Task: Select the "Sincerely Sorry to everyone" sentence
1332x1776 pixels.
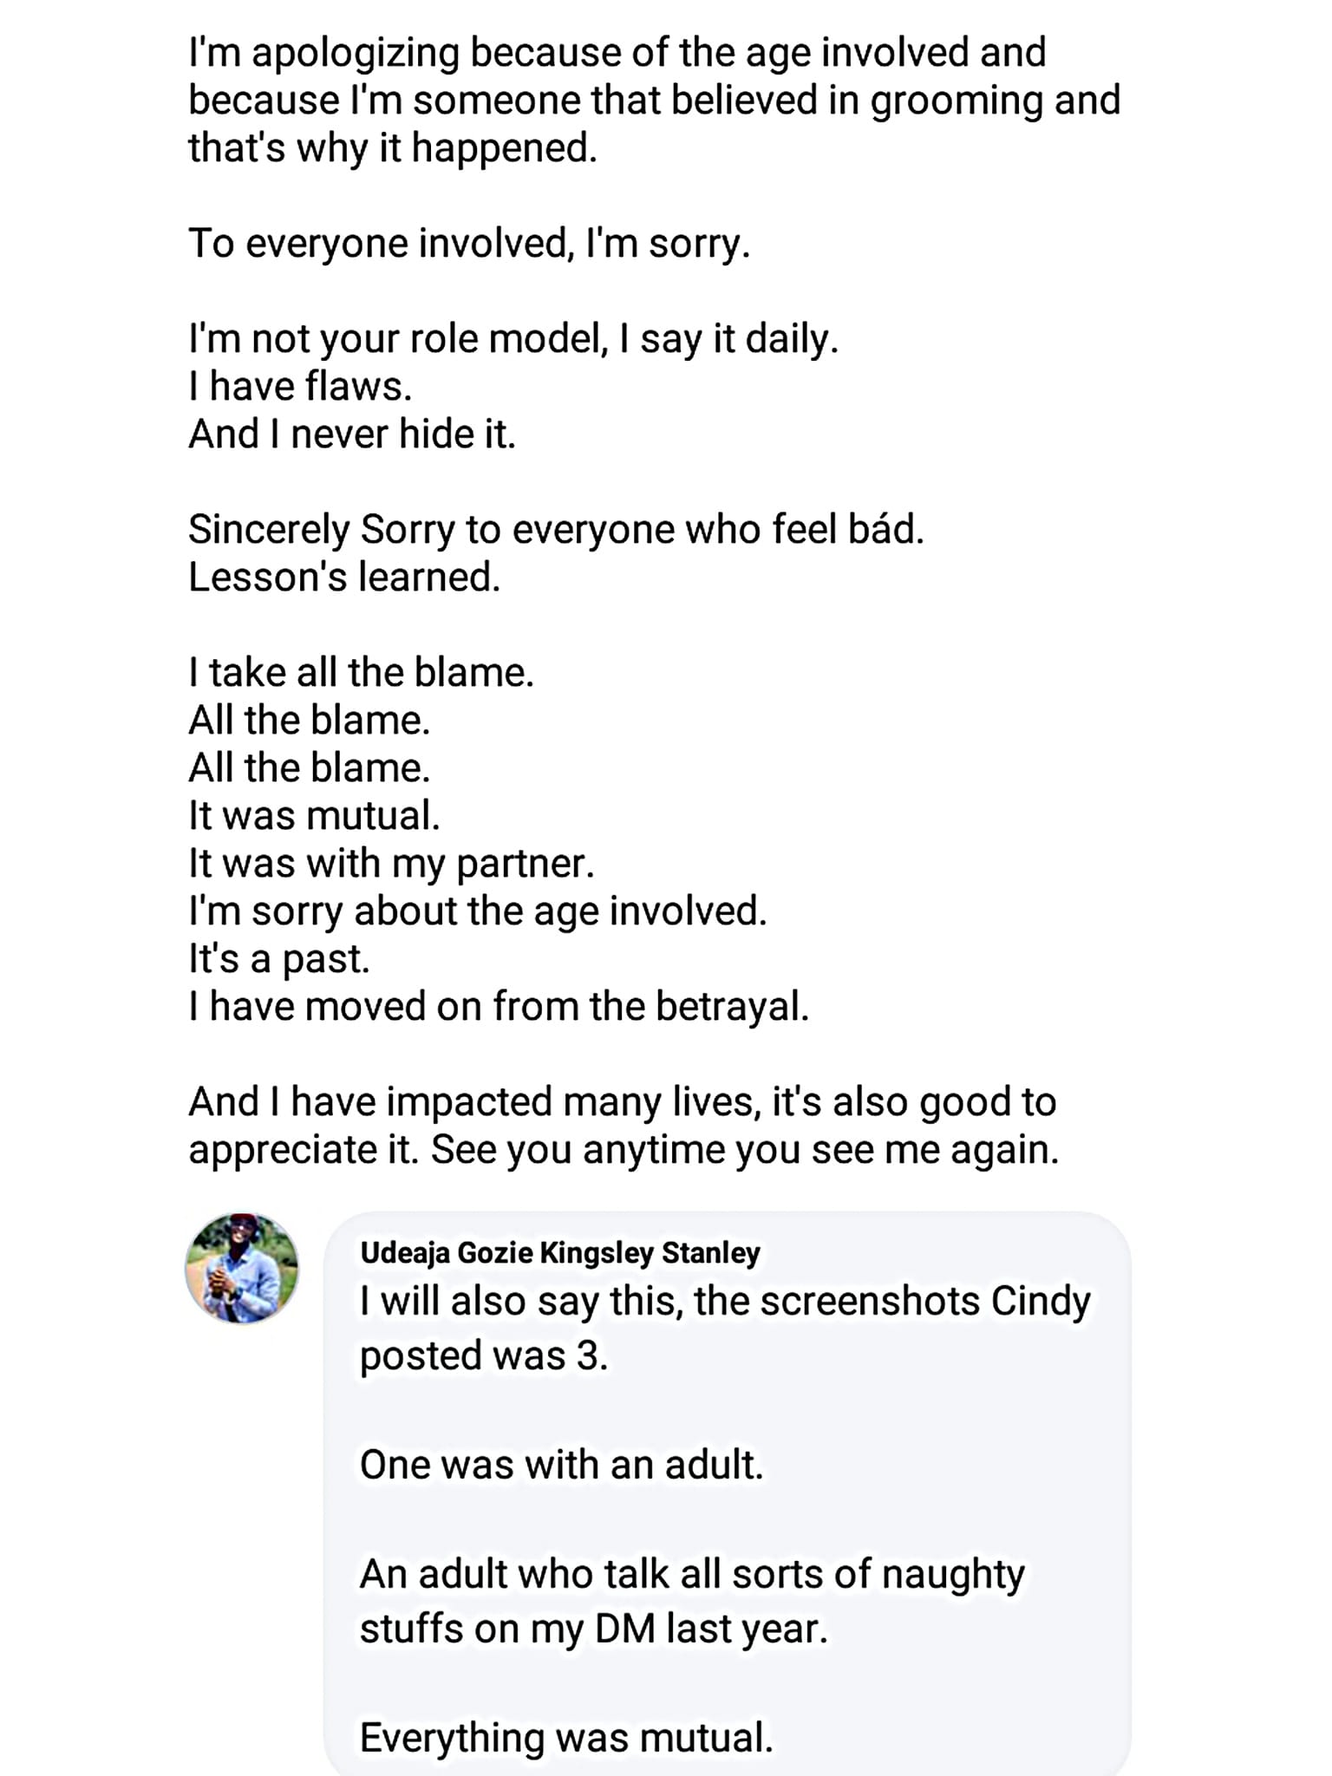Action: pos(556,530)
